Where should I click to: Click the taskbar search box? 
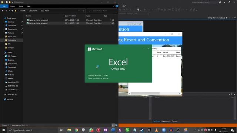click(33, 130)
